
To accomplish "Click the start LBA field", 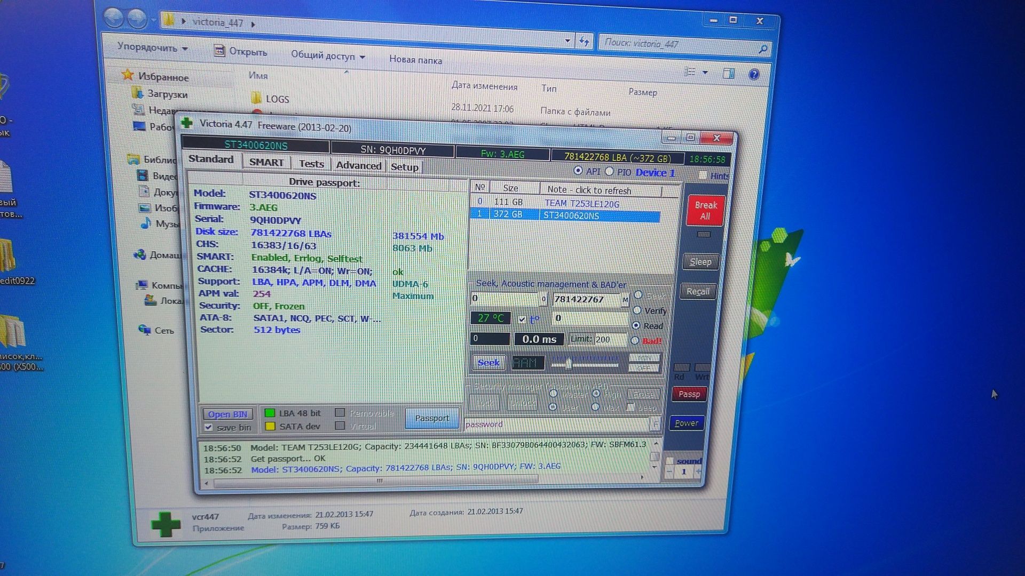I will (505, 299).
